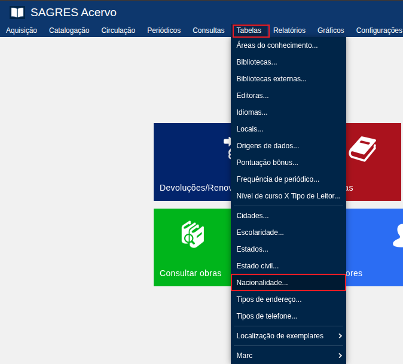Select Nacionalidade... menu entry
Viewport: 403px width, 364px height.
click(x=288, y=283)
